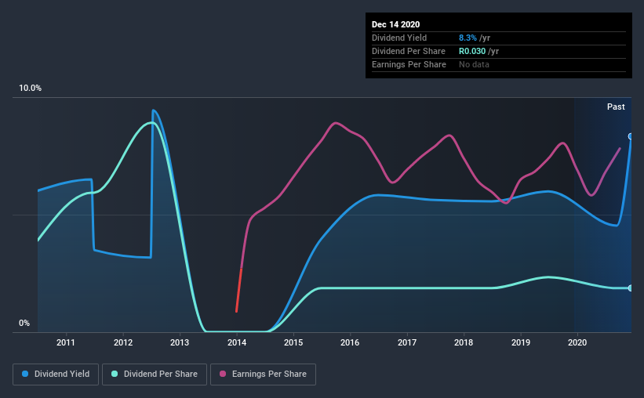The height and width of the screenshot is (398, 644).
Task: Select the teal Dividend Per Share endpoint marker
Action: [x=630, y=288]
